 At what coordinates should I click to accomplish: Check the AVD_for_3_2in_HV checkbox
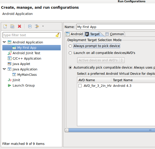click(80, 86)
